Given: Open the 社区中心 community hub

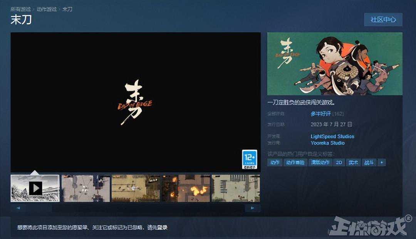Looking at the screenshot, I should tap(383, 20).
